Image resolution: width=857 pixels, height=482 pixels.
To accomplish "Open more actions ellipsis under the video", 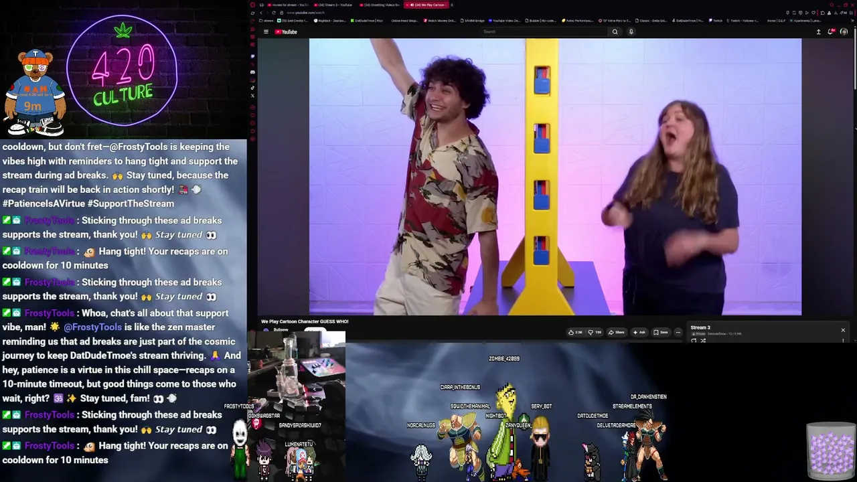I will click(678, 332).
